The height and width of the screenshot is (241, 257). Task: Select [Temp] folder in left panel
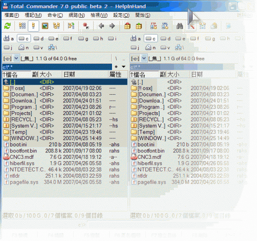tap(65, 132)
